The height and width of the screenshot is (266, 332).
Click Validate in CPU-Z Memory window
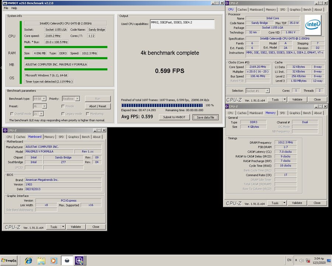point(297,203)
